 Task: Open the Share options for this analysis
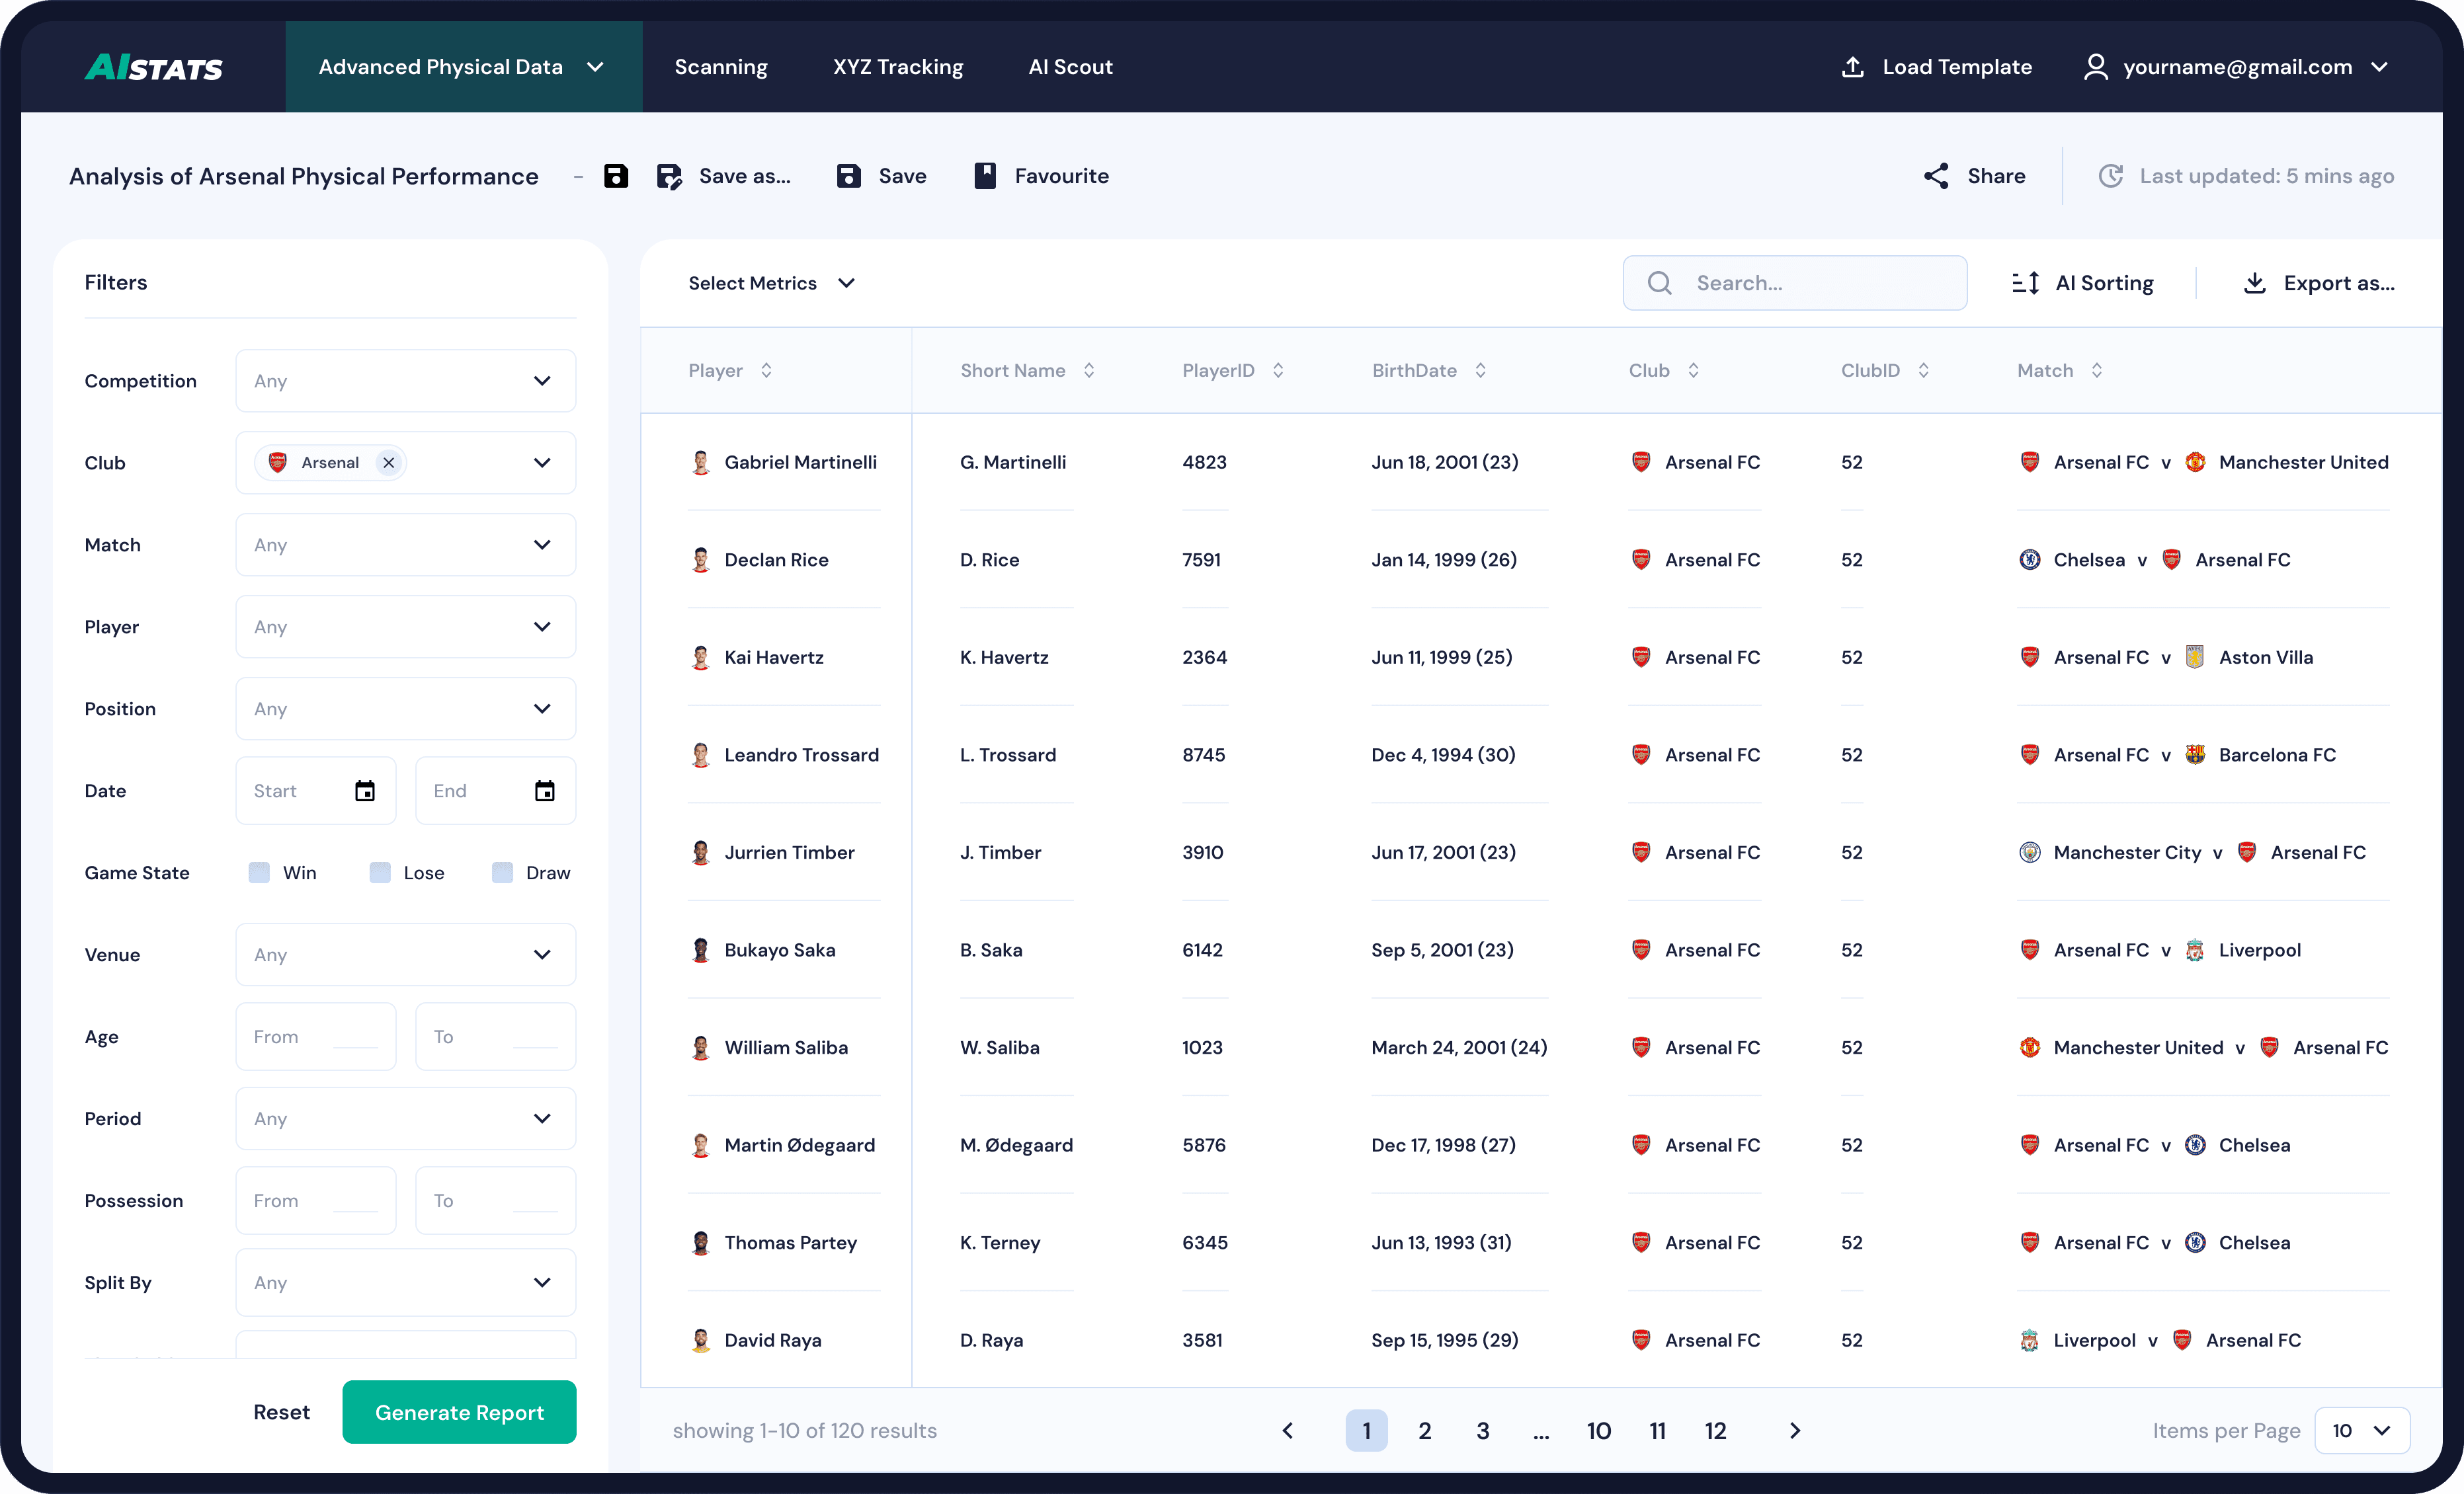pos(1972,176)
